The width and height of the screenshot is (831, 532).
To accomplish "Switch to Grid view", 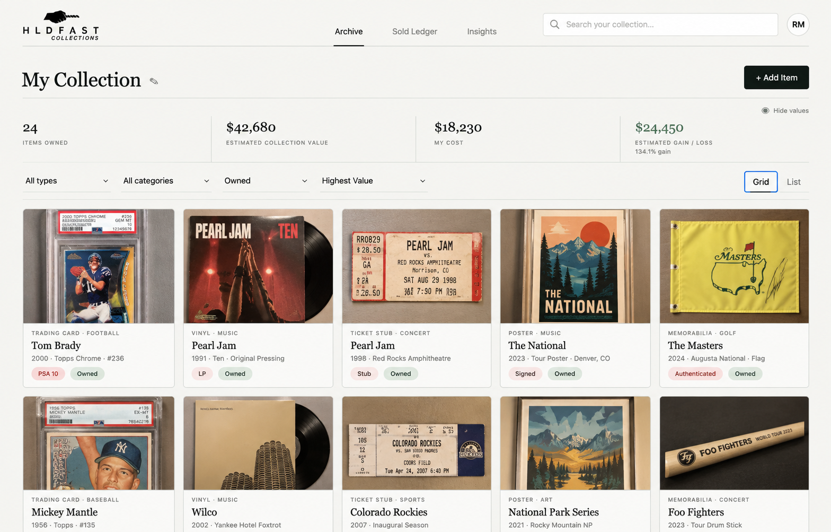I will tap(761, 181).
